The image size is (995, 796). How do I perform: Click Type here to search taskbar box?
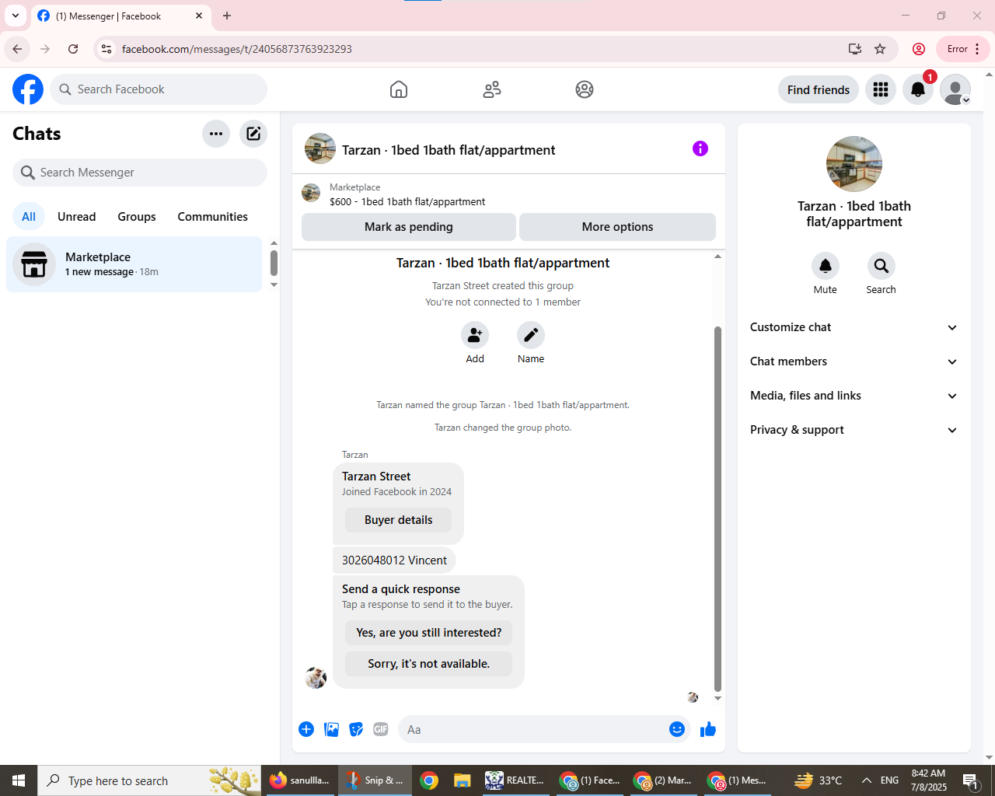pos(149,780)
